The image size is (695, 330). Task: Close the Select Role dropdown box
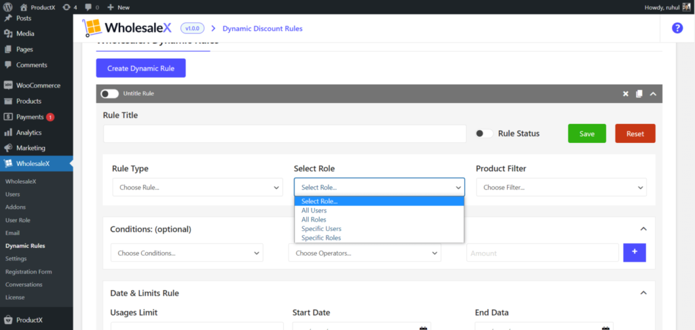379,187
